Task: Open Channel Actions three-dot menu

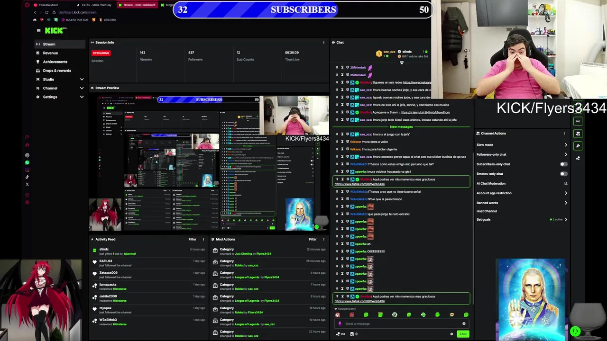Action: 564,134
